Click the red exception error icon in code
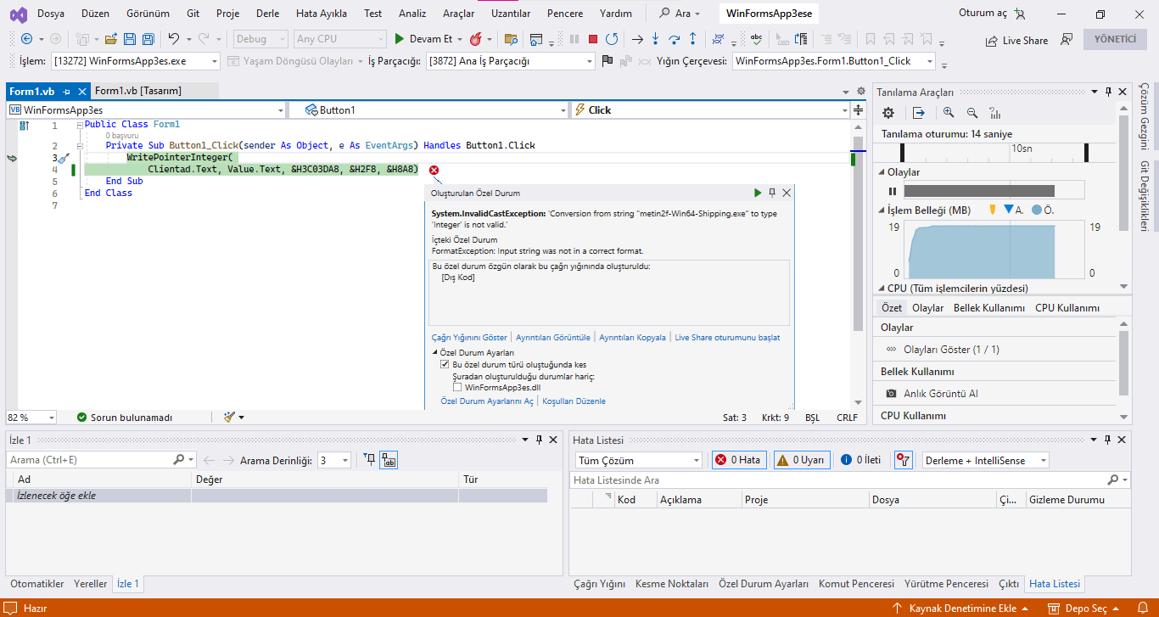 (434, 171)
